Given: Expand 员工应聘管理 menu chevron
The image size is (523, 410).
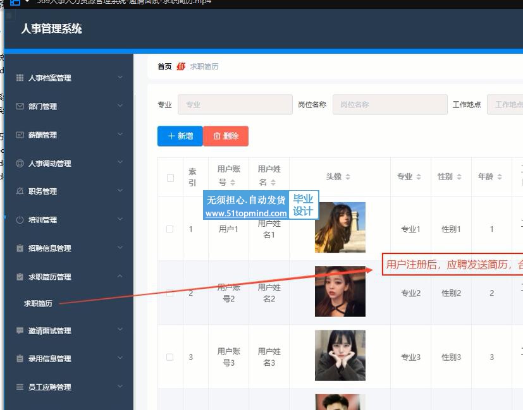Looking at the screenshot, I should [120, 387].
